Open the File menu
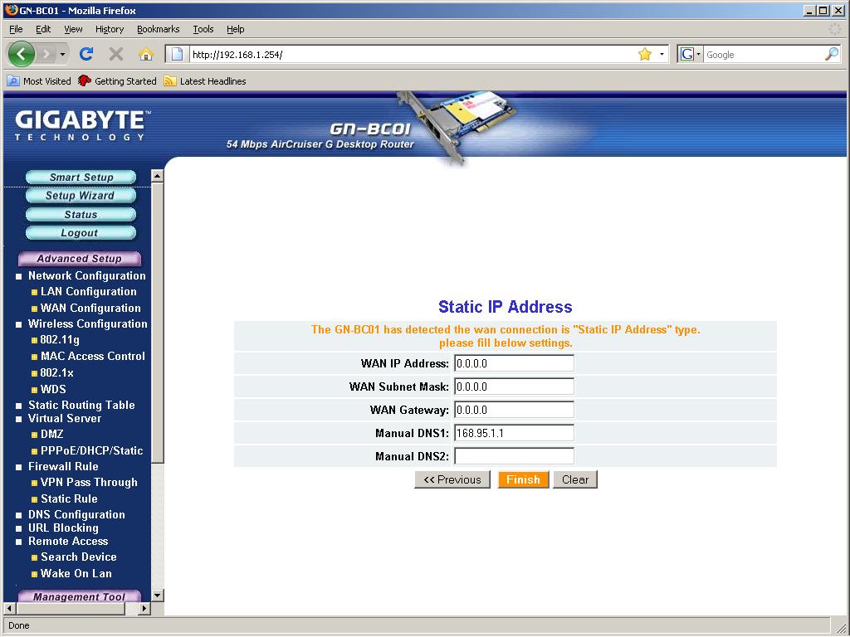The image size is (850, 637). [17, 29]
